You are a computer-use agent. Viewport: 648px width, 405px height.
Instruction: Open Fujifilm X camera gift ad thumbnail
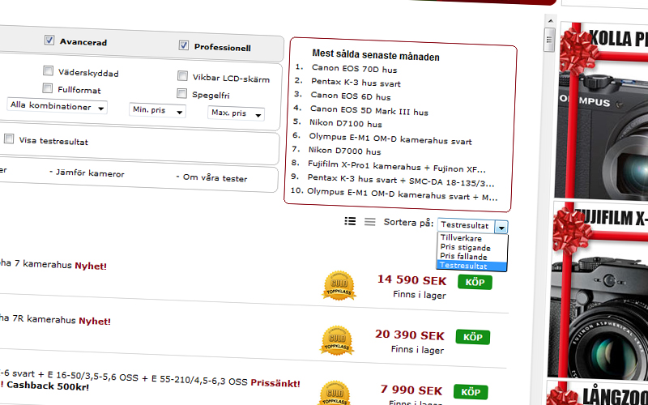pyautogui.click(x=599, y=290)
